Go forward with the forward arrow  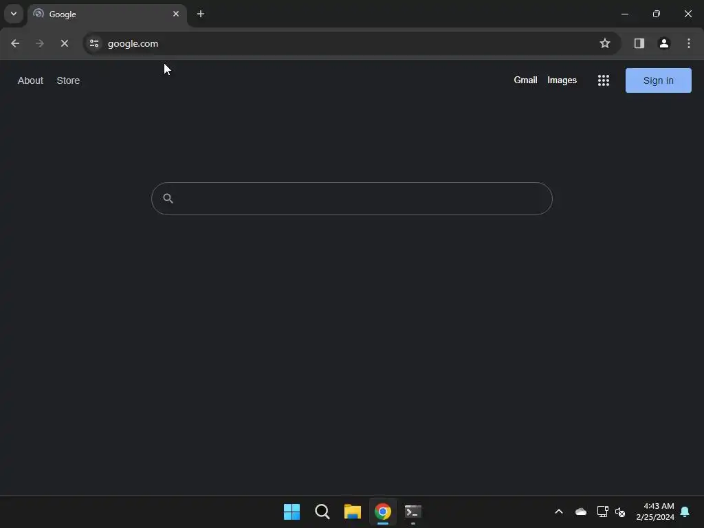[40, 43]
